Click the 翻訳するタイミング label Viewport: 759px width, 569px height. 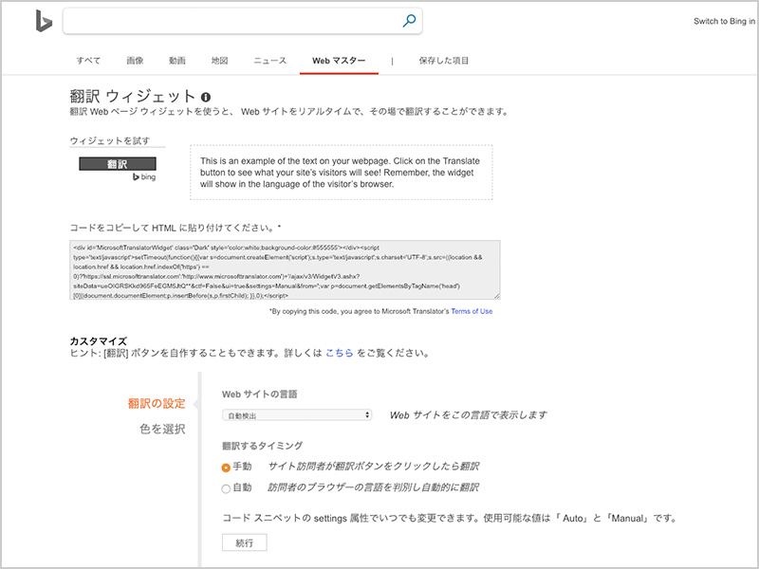(x=263, y=446)
